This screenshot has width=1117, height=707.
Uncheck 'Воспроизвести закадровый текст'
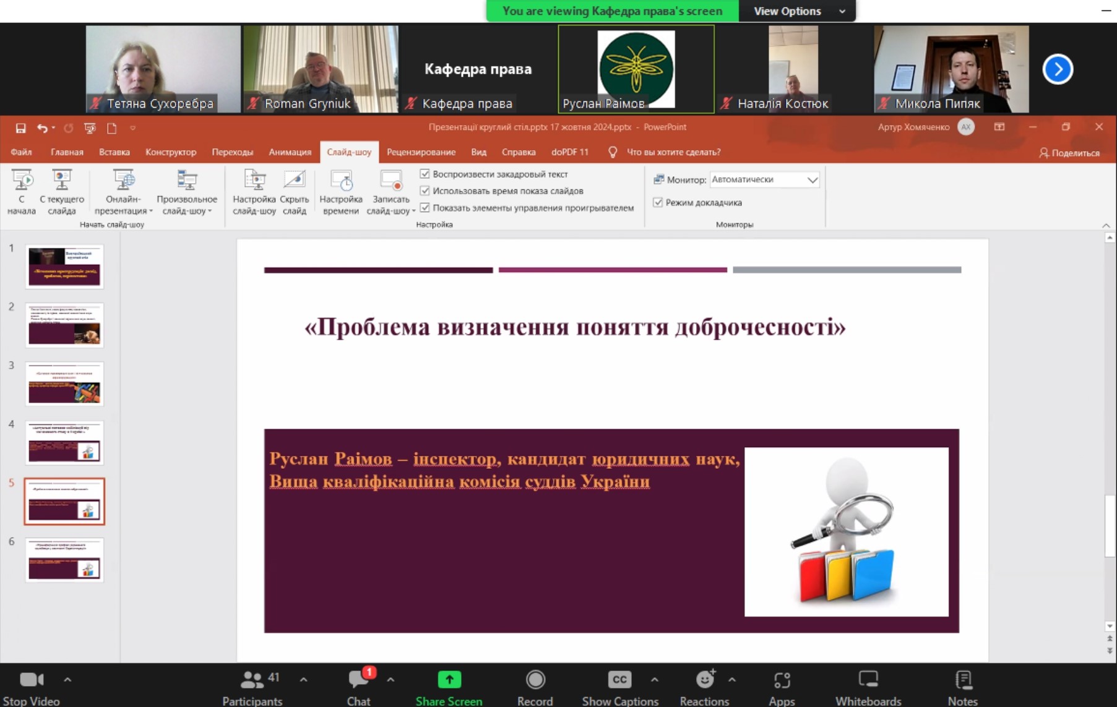click(425, 174)
